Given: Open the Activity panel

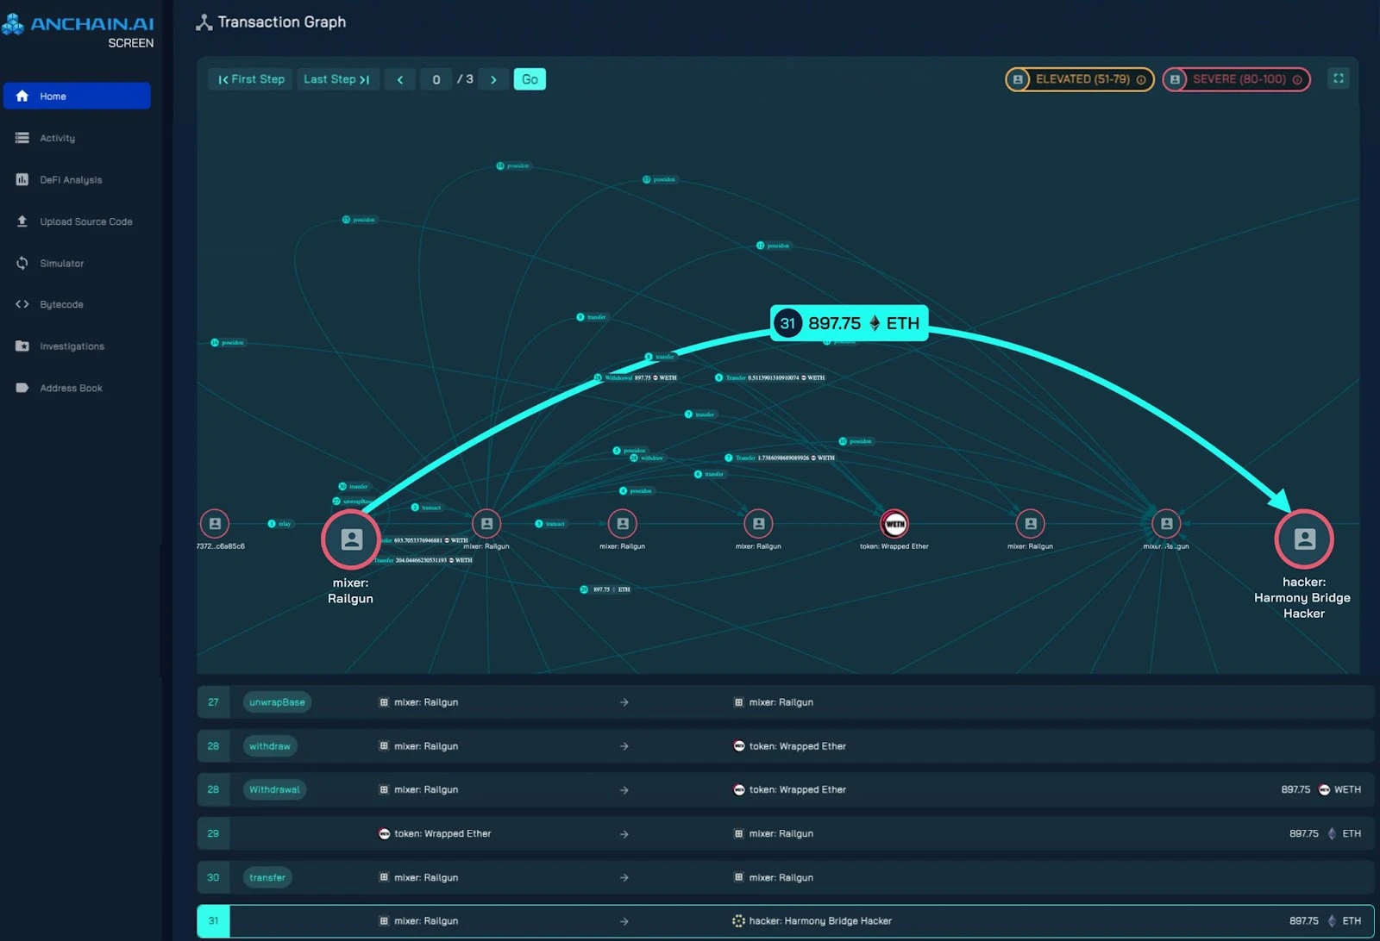Looking at the screenshot, I should 56,138.
